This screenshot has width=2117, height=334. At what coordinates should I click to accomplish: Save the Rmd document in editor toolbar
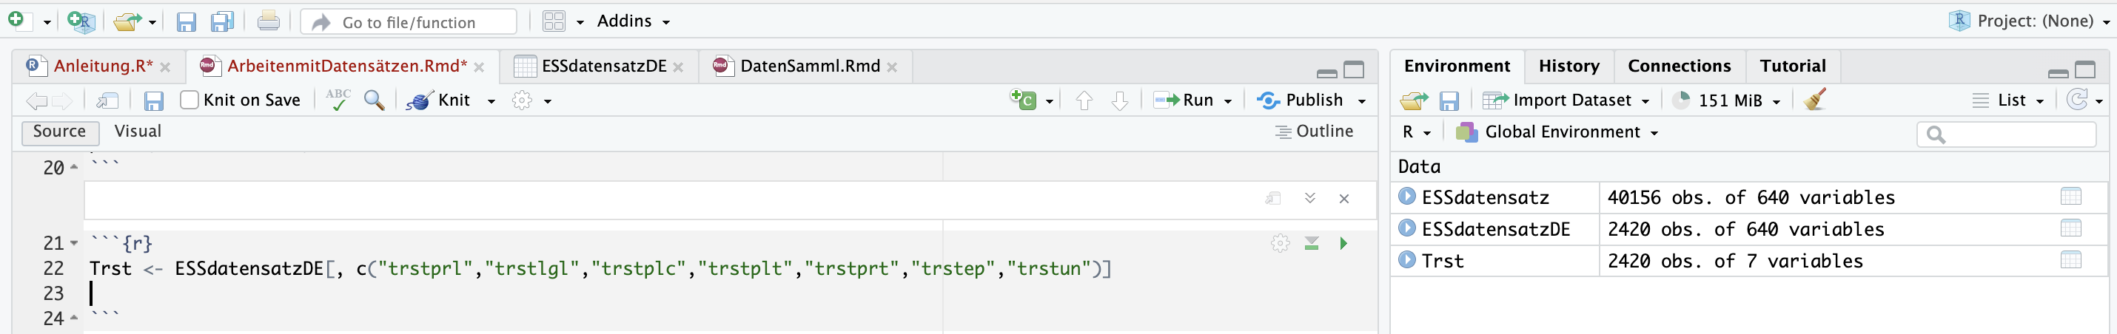coord(154,101)
